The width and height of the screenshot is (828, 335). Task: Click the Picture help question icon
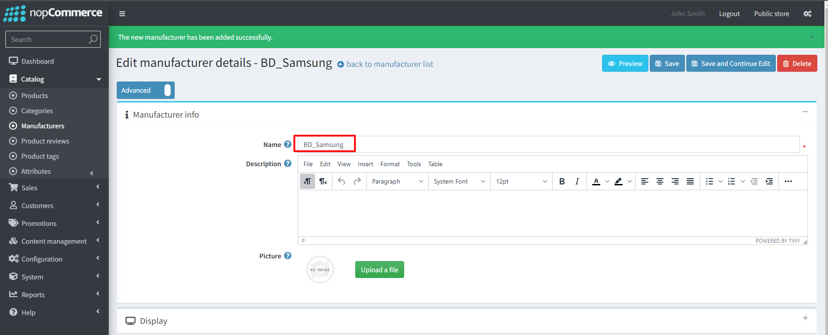(x=288, y=256)
